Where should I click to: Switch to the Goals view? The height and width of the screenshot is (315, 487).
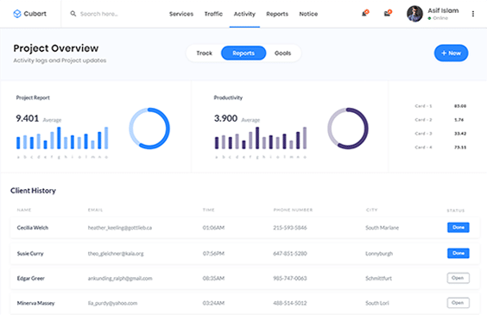click(x=282, y=53)
